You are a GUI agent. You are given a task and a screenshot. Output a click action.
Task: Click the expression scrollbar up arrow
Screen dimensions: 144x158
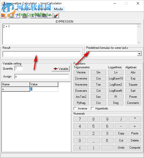139,26
